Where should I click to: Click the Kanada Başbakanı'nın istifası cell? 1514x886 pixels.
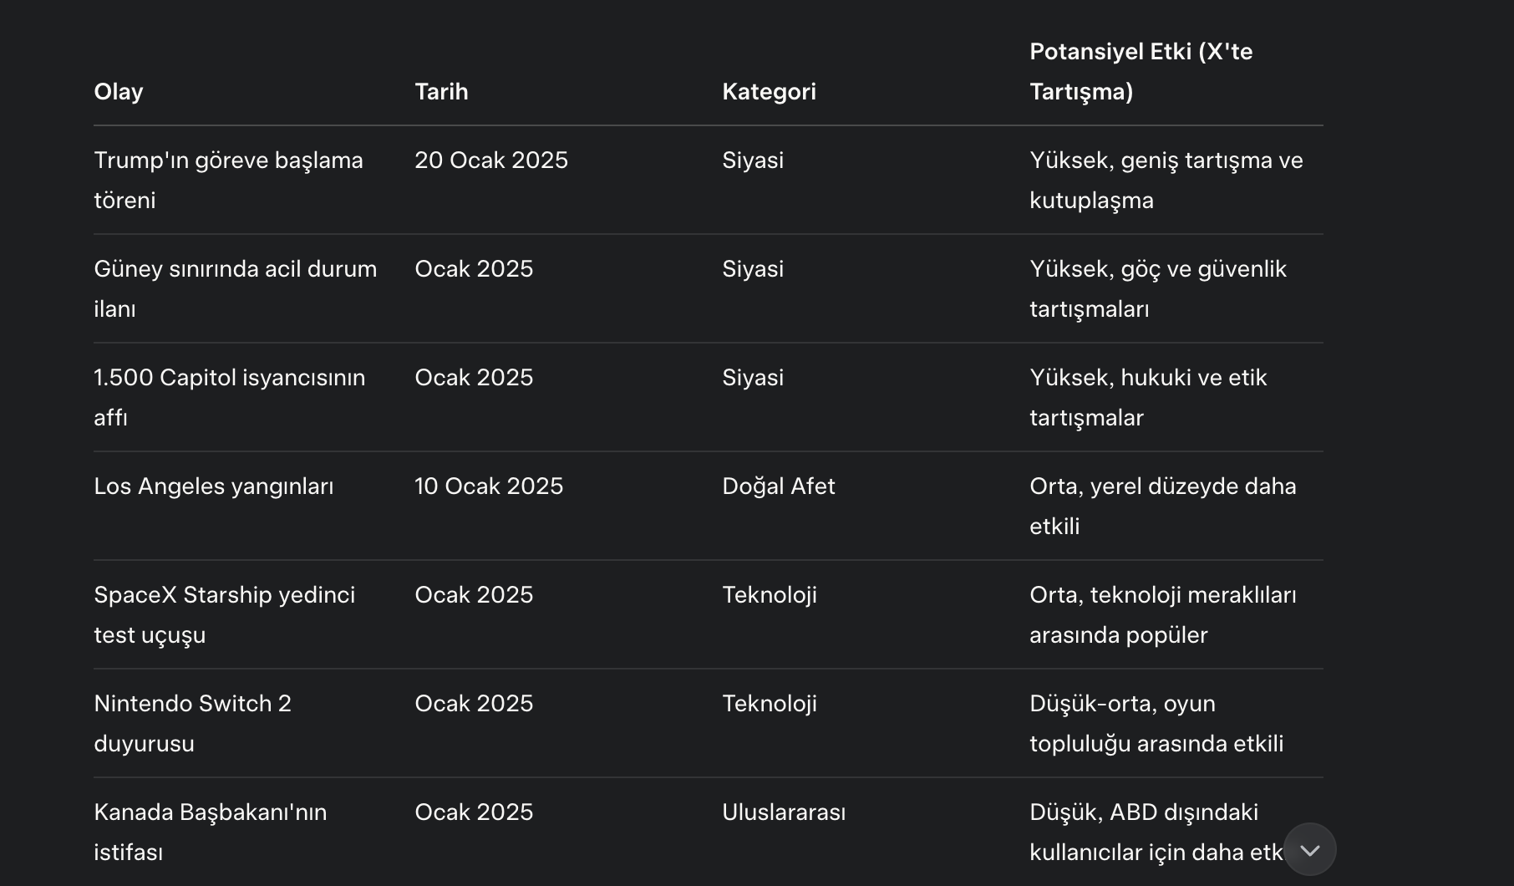pos(211,833)
